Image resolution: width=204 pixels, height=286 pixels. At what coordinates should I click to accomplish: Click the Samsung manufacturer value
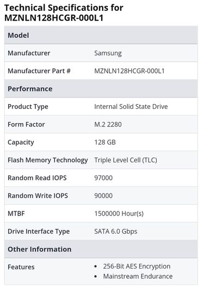click(108, 53)
